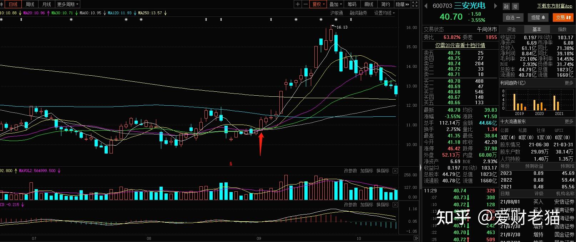The image size is (576, 242).
Task: Close the volume indicator panel
Action: (x=395, y=171)
